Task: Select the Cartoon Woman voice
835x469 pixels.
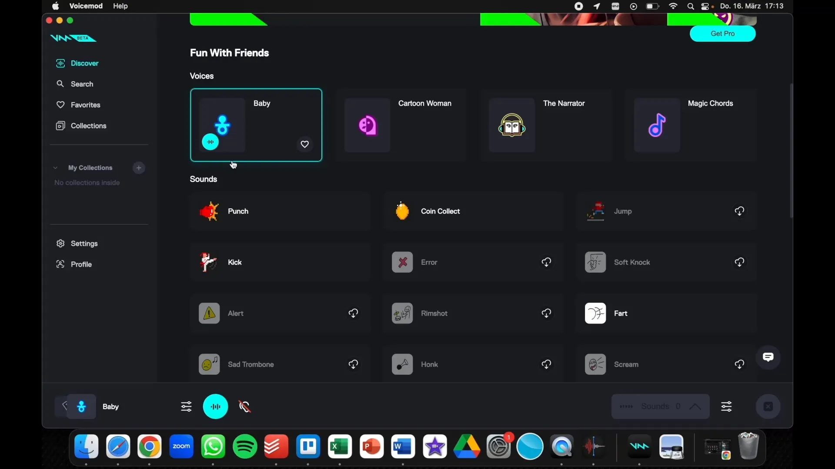Action: point(401,124)
